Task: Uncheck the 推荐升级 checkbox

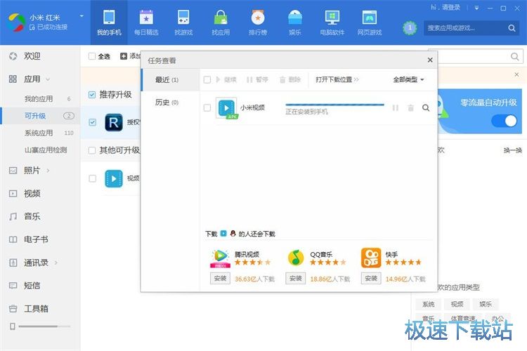Action: click(x=92, y=95)
